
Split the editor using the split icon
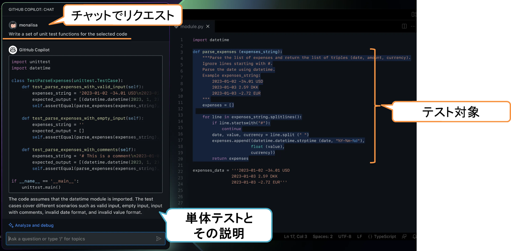[x=404, y=26]
